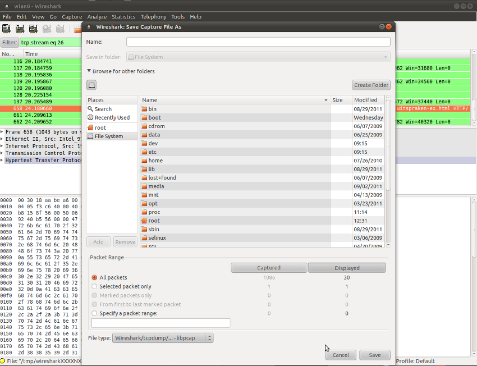Click the home folder icon
Viewport: 477px width, 366px height.
(x=144, y=161)
